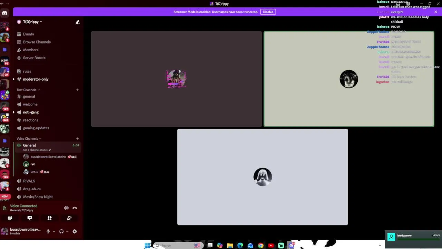Image resolution: width=442 pixels, height=249 pixels.
Task: Join the Movie/Show Night voice channel
Action: (x=38, y=197)
